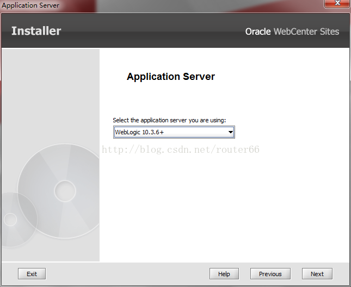
Task: Close the Application Server window
Action: [337, 3]
